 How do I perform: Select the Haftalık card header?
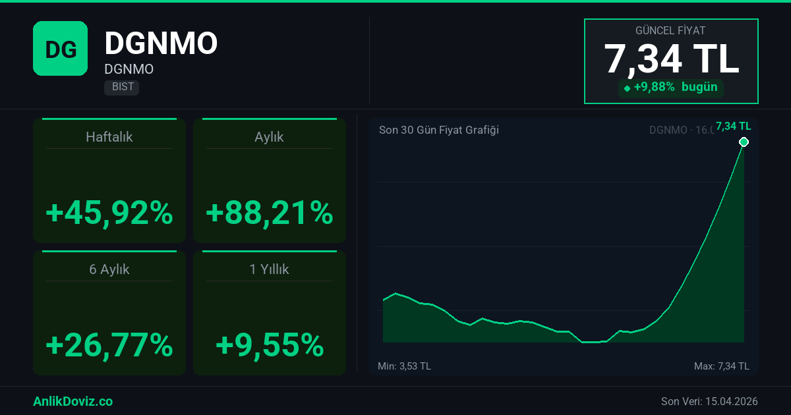109,137
